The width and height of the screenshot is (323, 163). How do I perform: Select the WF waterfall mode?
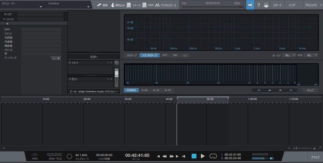click(x=175, y=55)
